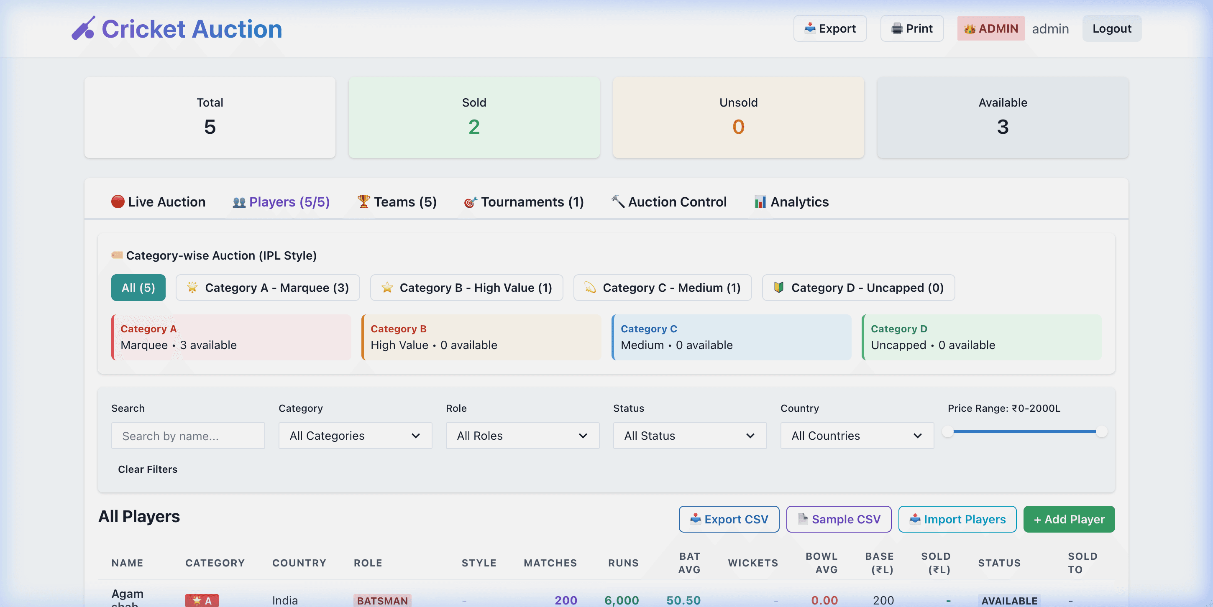Open the Auction Control tab
This screenshot has width=1213, height=607.
669,202
